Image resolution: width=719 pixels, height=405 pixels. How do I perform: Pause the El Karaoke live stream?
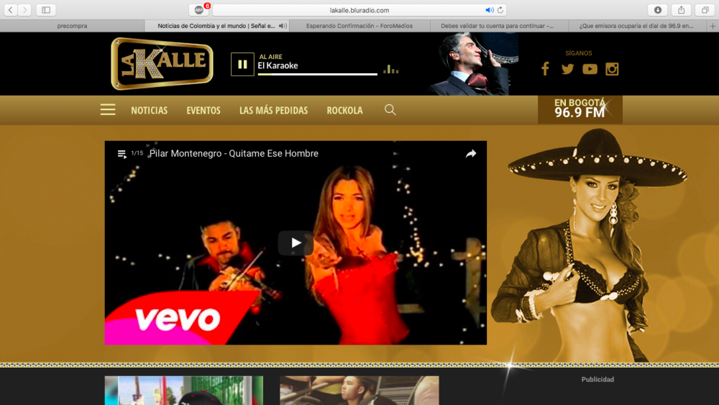click(242, 64)
